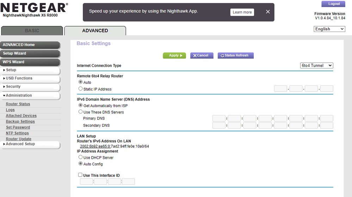Switch to the ADVANCED tab

pyautogui.click(x=95, y=31)
